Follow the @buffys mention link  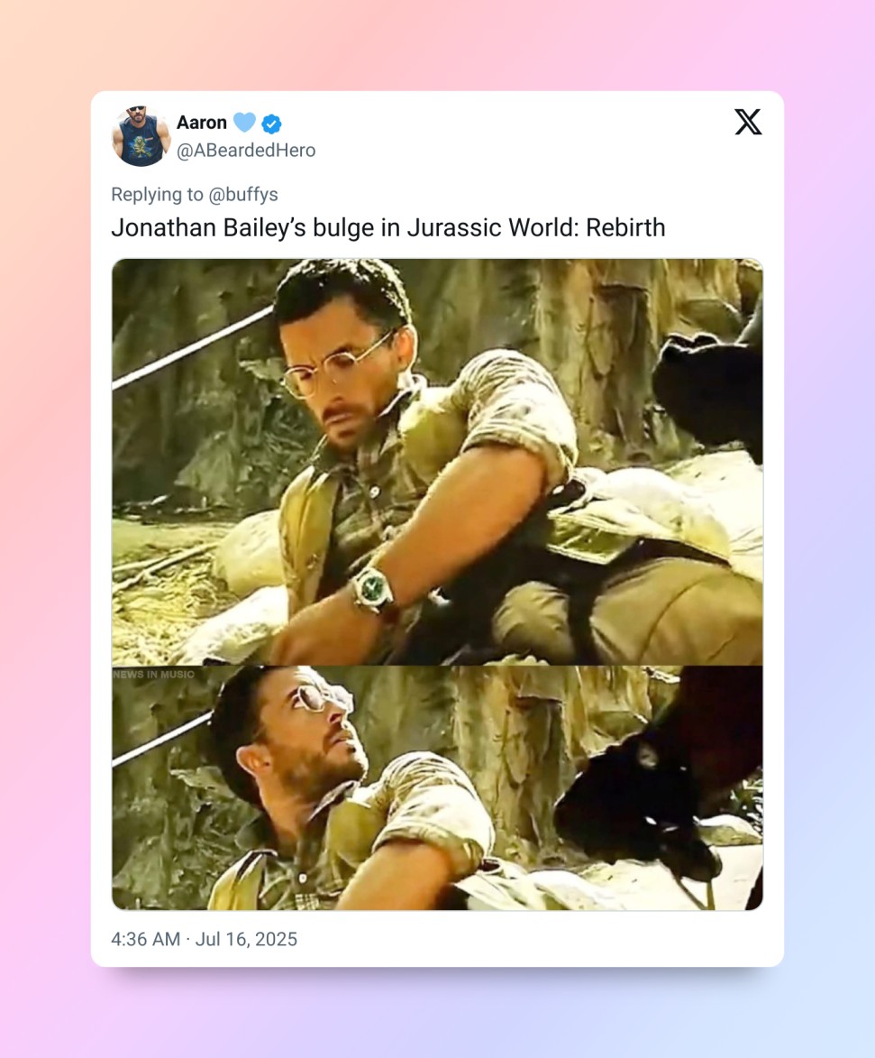pos(243,194)
